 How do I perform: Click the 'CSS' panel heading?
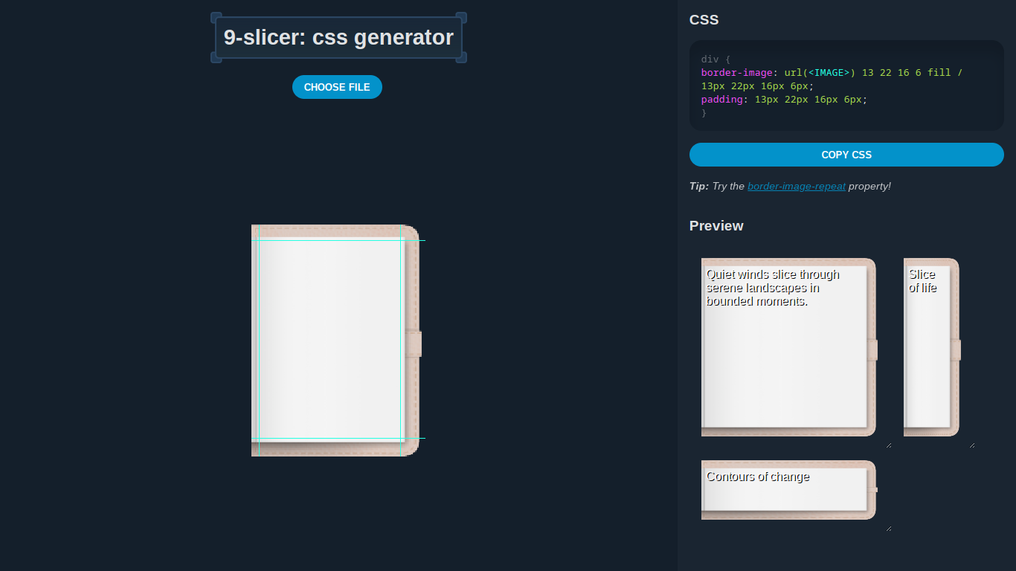704,20
